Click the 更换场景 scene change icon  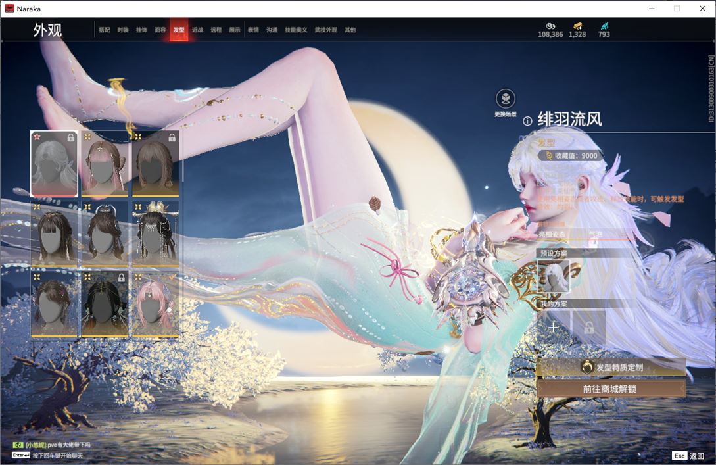pyautogui.click(x=506, y=99)
